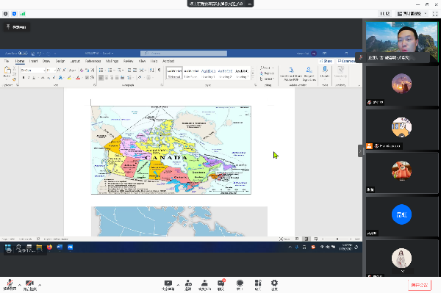This screenshot has height=293, width=441.
Task: Click the Word search box
Action: (184, 53)
